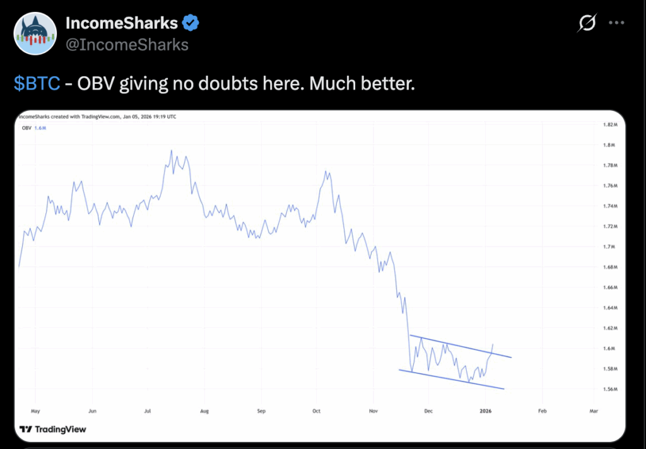Click the 2026 label on the time axis

[486, 411]
